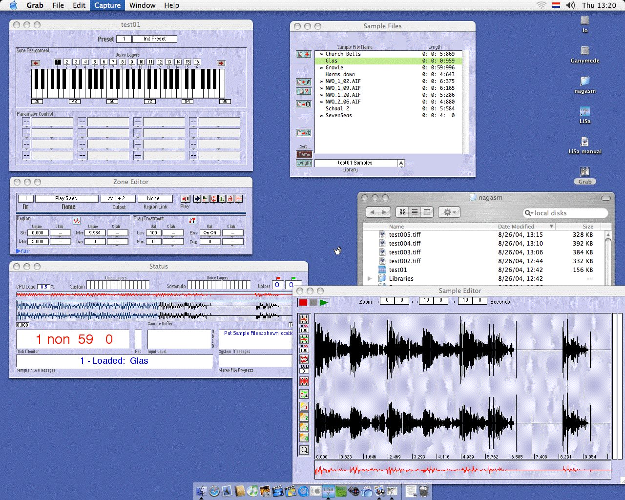Screen dimensions: 625x500
Task: Click the loop icon in Zone Editor
Action: point(214,199)
